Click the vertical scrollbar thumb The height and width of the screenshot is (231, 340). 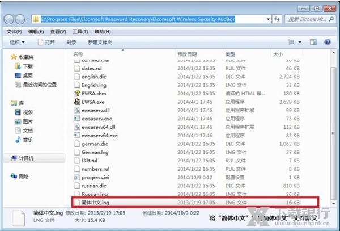pyautogui.click(x=333, y=133)
